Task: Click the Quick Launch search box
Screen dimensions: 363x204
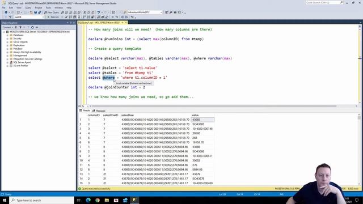Action: click(324, 2)
